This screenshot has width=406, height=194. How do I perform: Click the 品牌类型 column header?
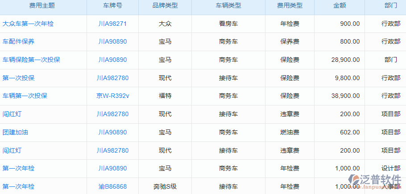pos(165,6)
